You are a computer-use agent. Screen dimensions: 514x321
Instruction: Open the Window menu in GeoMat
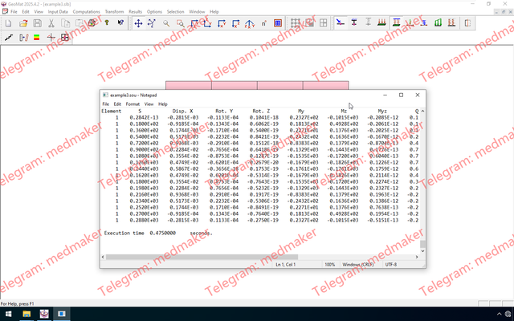(x=197, y=12)
